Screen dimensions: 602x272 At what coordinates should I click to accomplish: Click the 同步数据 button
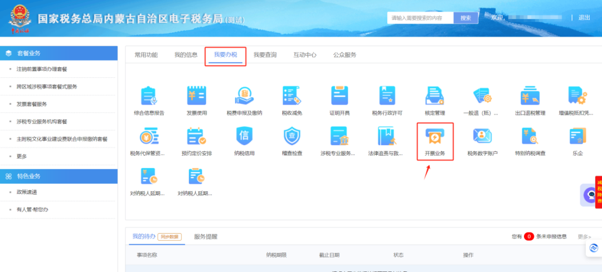tap(169, 236)
